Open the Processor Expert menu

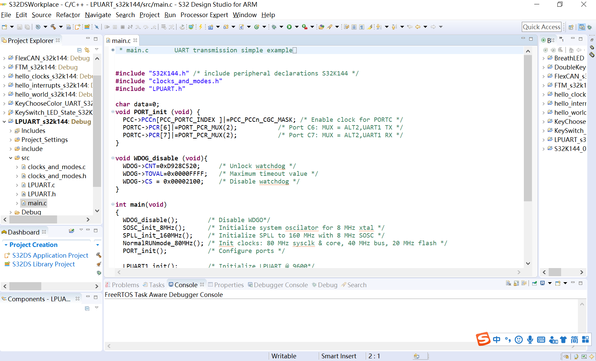point(204,15)
